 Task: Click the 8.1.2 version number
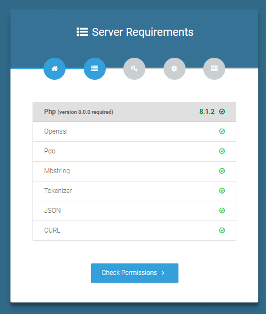(207, 112)
